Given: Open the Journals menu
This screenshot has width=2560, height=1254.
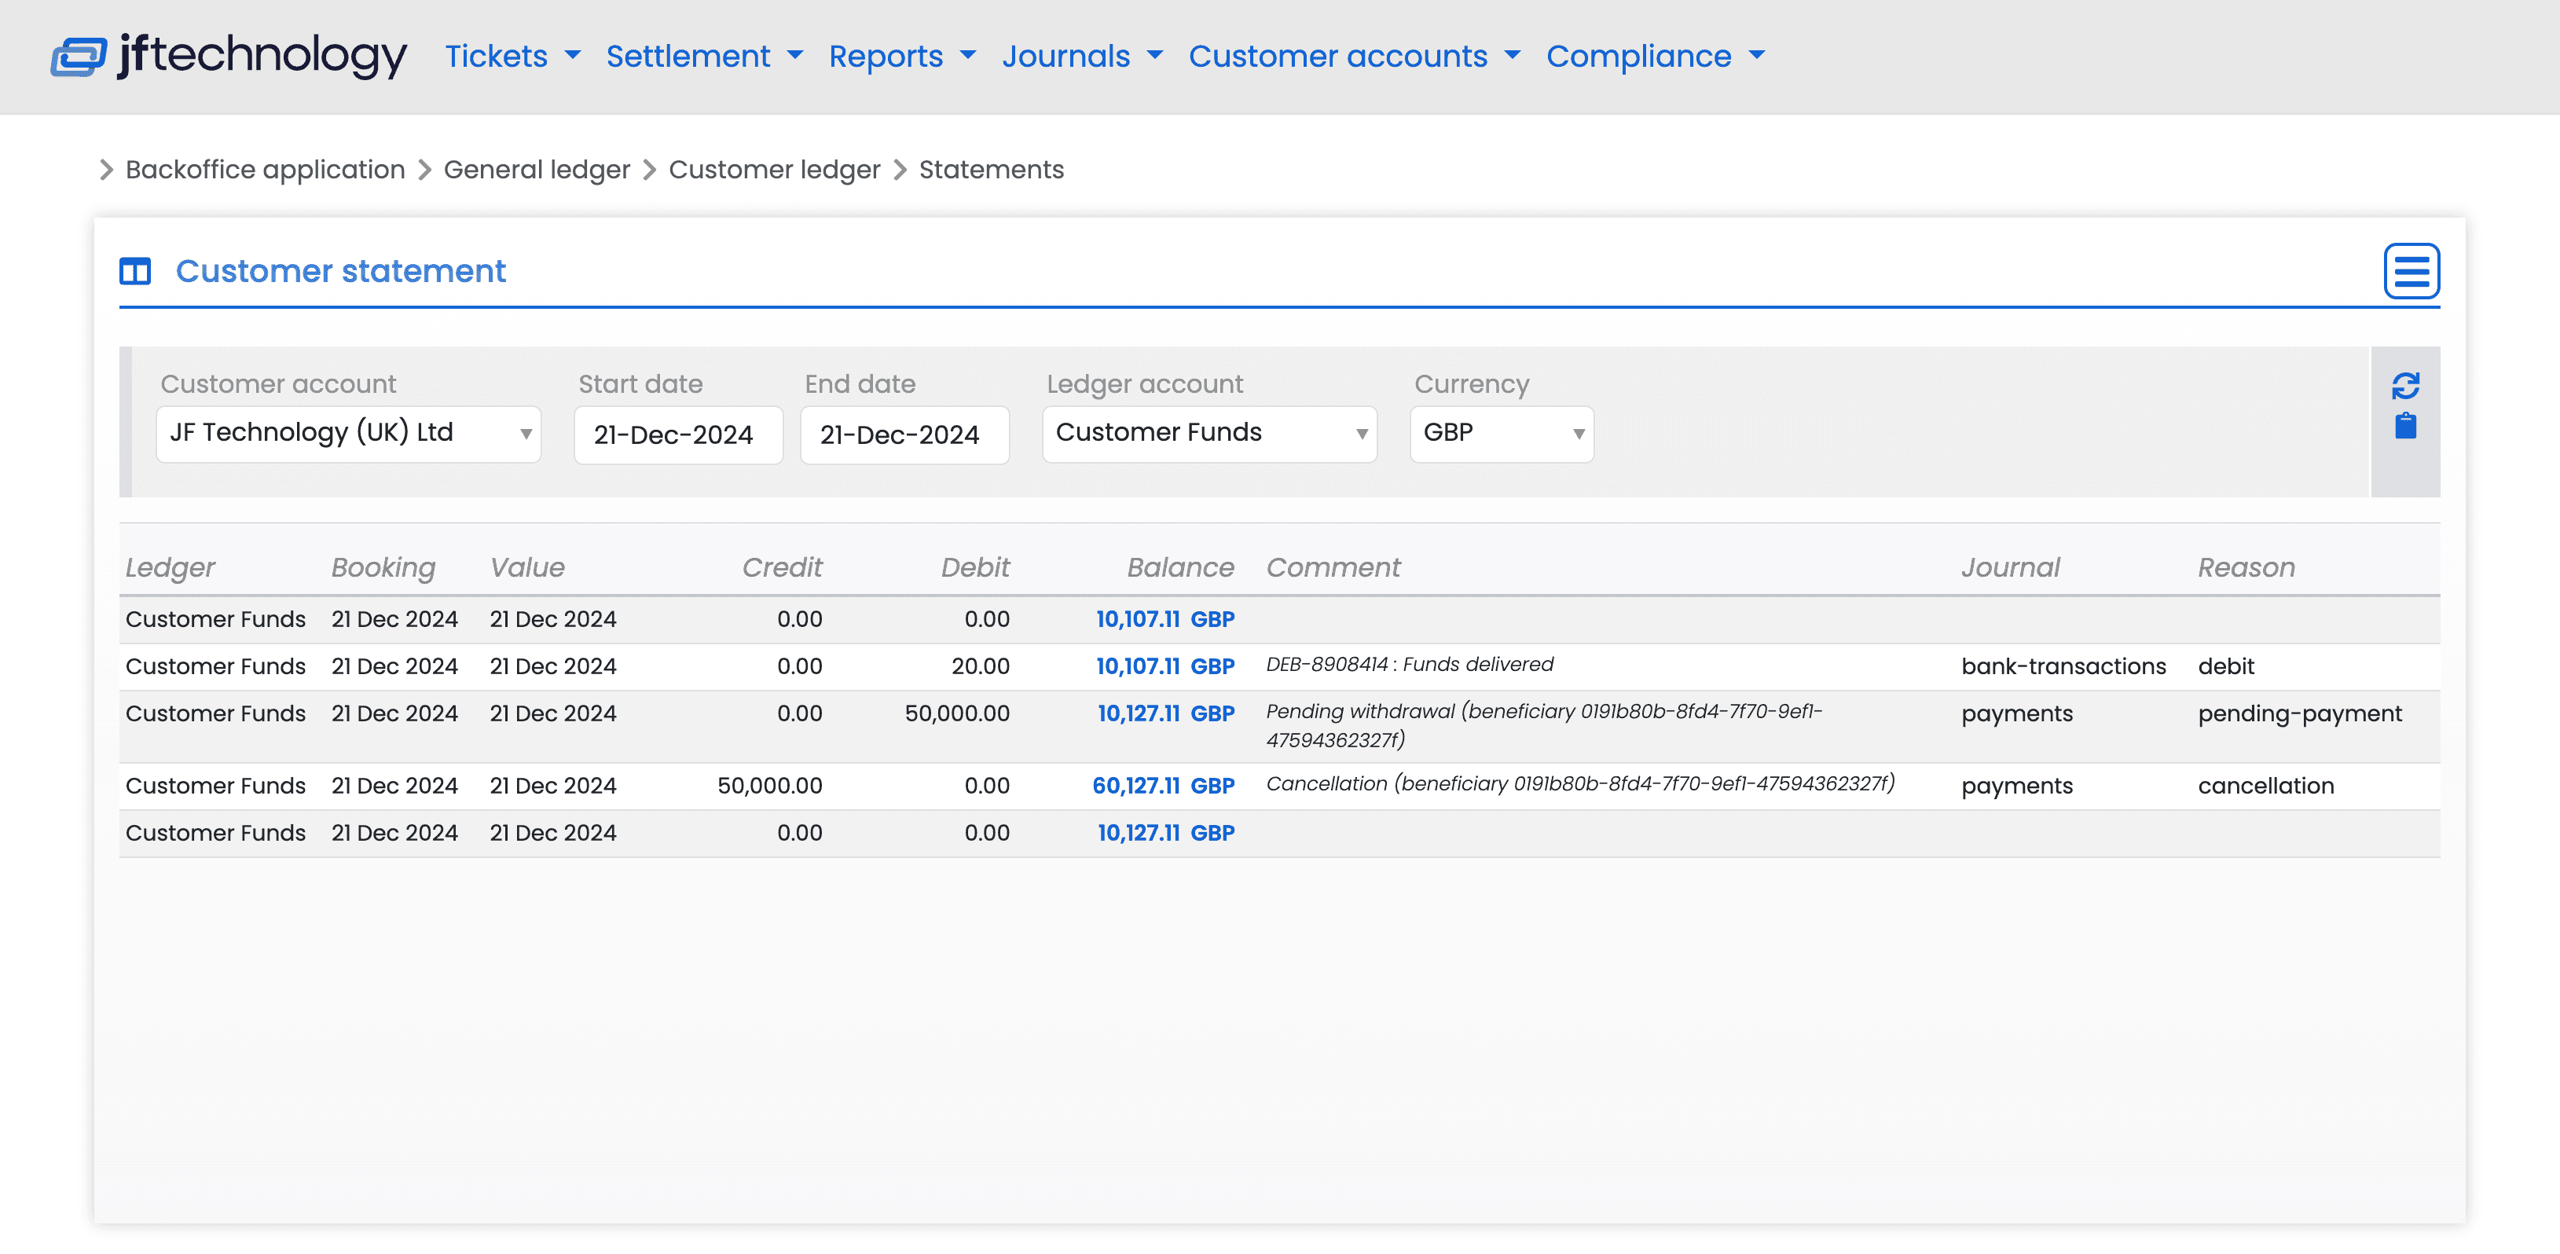Looking at the screenshot, I should click(x=1082, y=56).
